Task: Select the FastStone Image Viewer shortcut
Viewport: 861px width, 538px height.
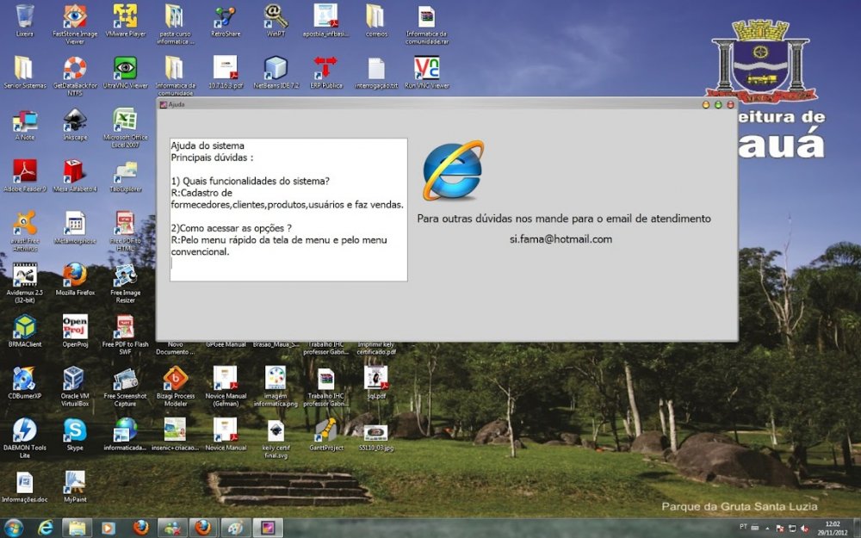Action: pyautogui.click(x=75, y=17)
